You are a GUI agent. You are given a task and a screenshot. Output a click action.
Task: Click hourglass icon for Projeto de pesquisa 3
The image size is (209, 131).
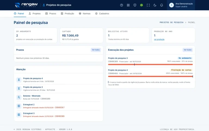click(x=19, y=88)
